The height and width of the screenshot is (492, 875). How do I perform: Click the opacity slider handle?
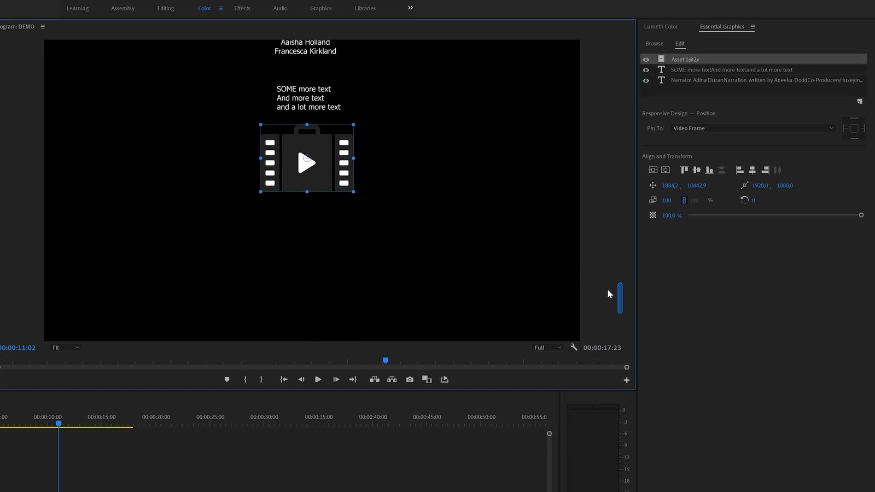861,215
